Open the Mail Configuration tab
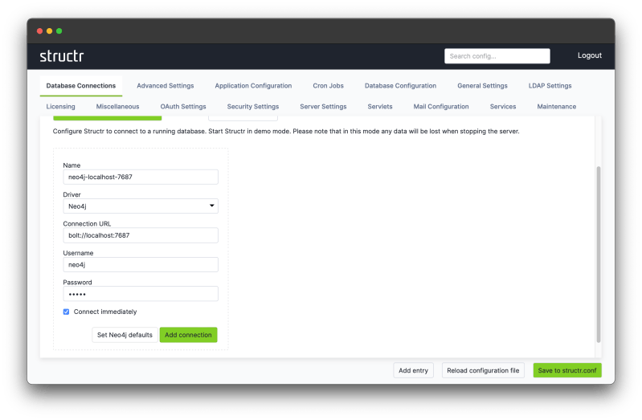 point(441,107)
